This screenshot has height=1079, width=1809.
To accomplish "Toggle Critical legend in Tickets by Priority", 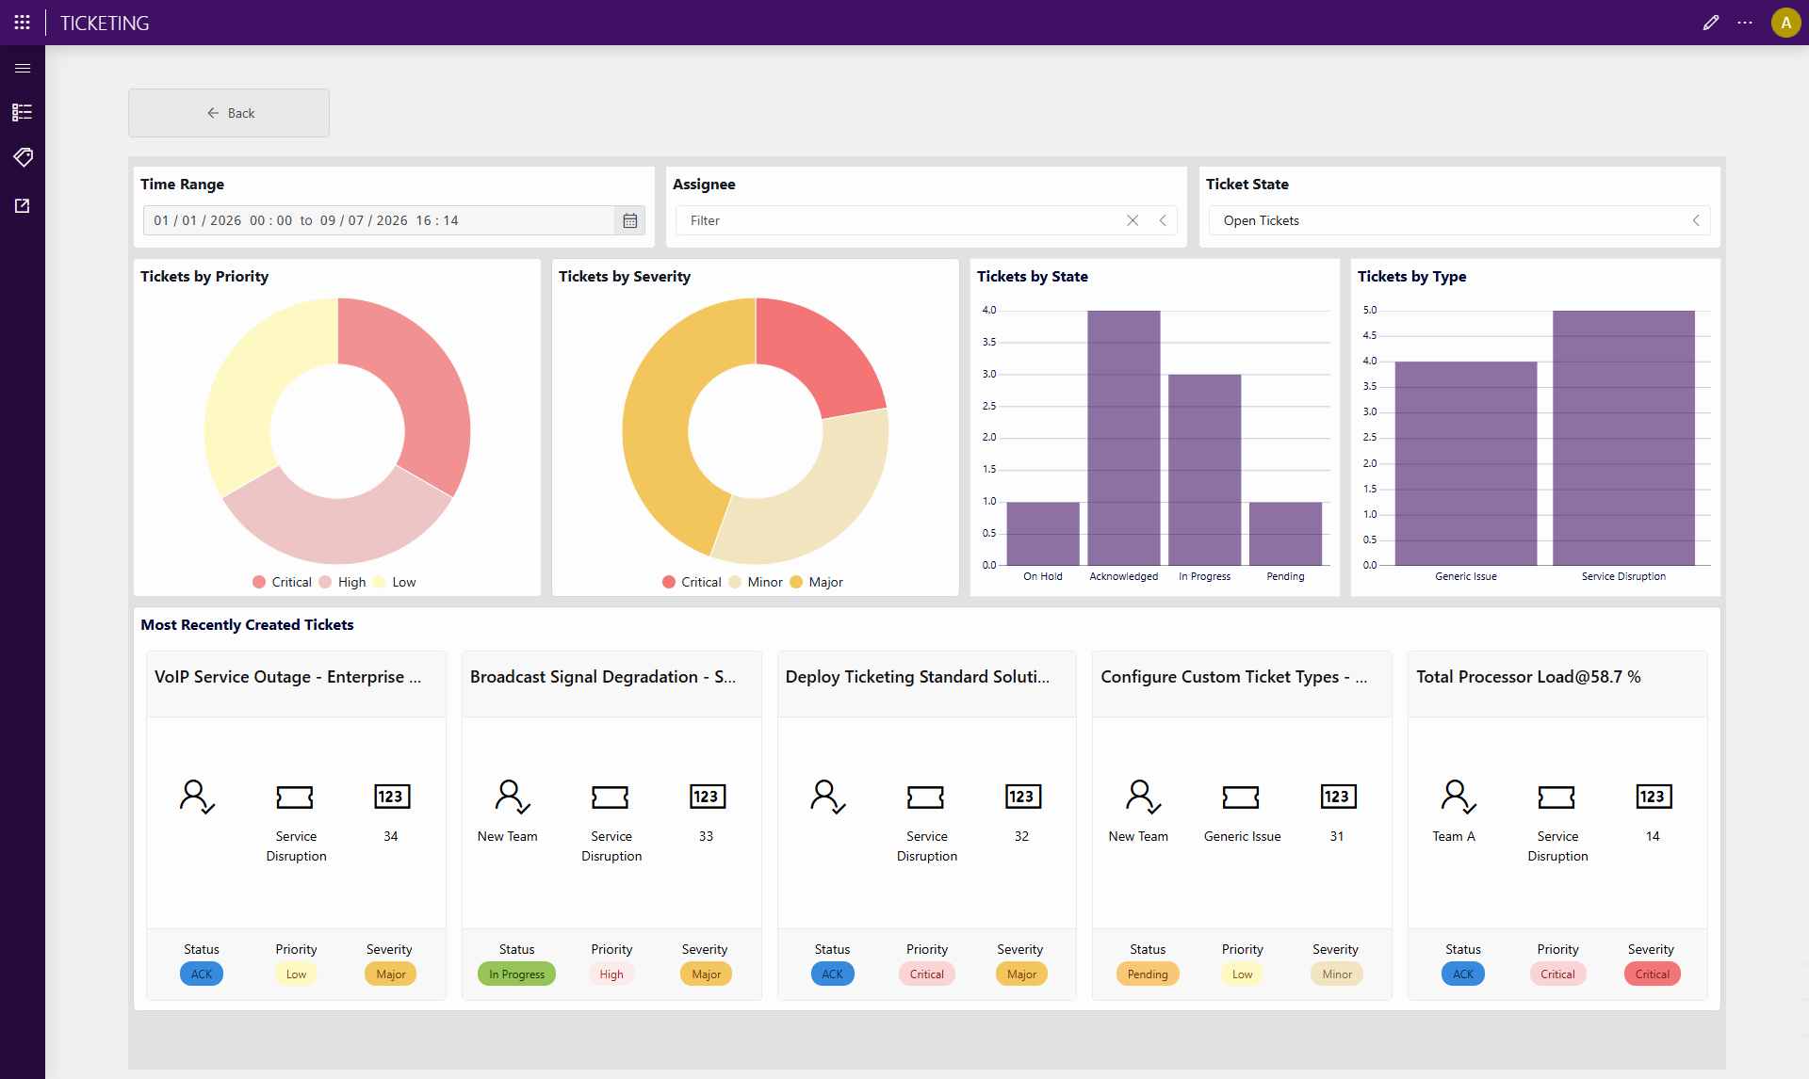I will point(283,582).
